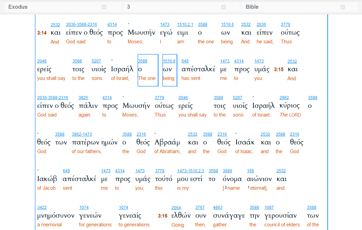This screenshot has width=362, height=230.
Task: Click the translation 'eternal],'
Action: click(259, 188)
